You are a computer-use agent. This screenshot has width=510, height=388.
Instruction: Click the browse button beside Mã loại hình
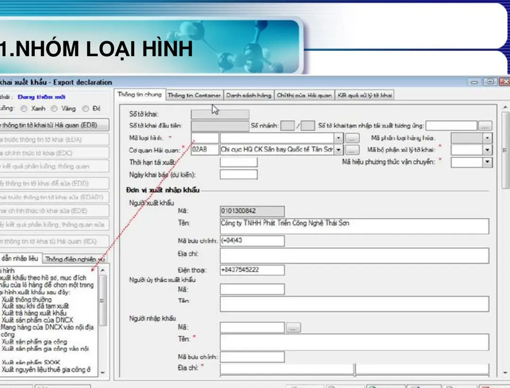click(351, 139)
